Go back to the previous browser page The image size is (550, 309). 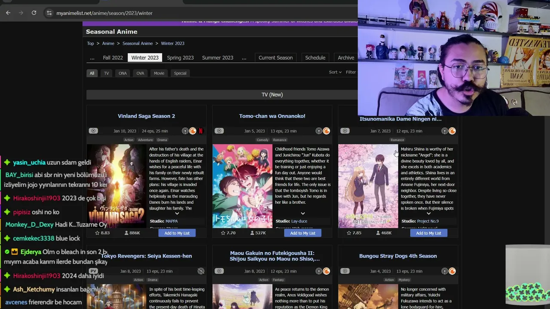coord(8,13)
